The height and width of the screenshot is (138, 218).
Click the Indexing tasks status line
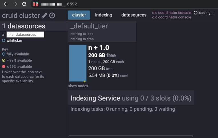click(x=123, y=109)
